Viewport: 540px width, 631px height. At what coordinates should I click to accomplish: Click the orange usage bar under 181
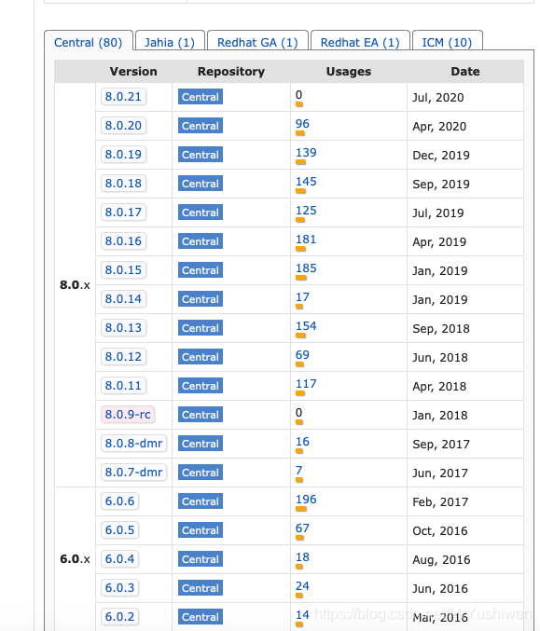(x=300, y=249)
